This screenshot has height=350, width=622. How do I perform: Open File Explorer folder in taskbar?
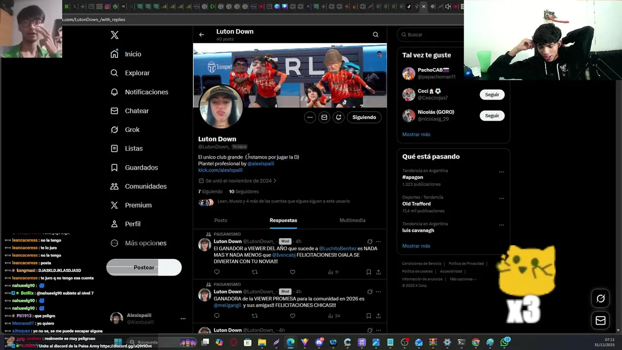pos(262,342)
